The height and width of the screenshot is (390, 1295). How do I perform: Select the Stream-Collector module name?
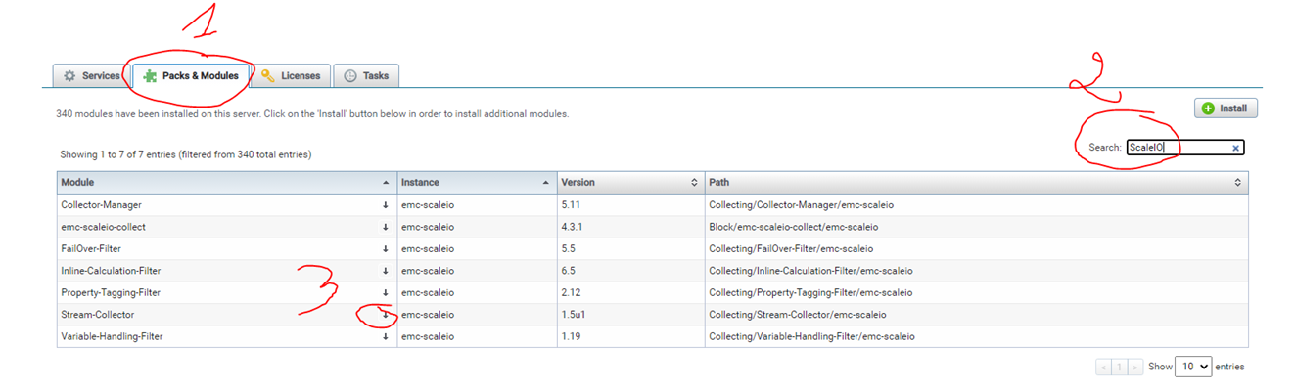(x=97, y=315)
